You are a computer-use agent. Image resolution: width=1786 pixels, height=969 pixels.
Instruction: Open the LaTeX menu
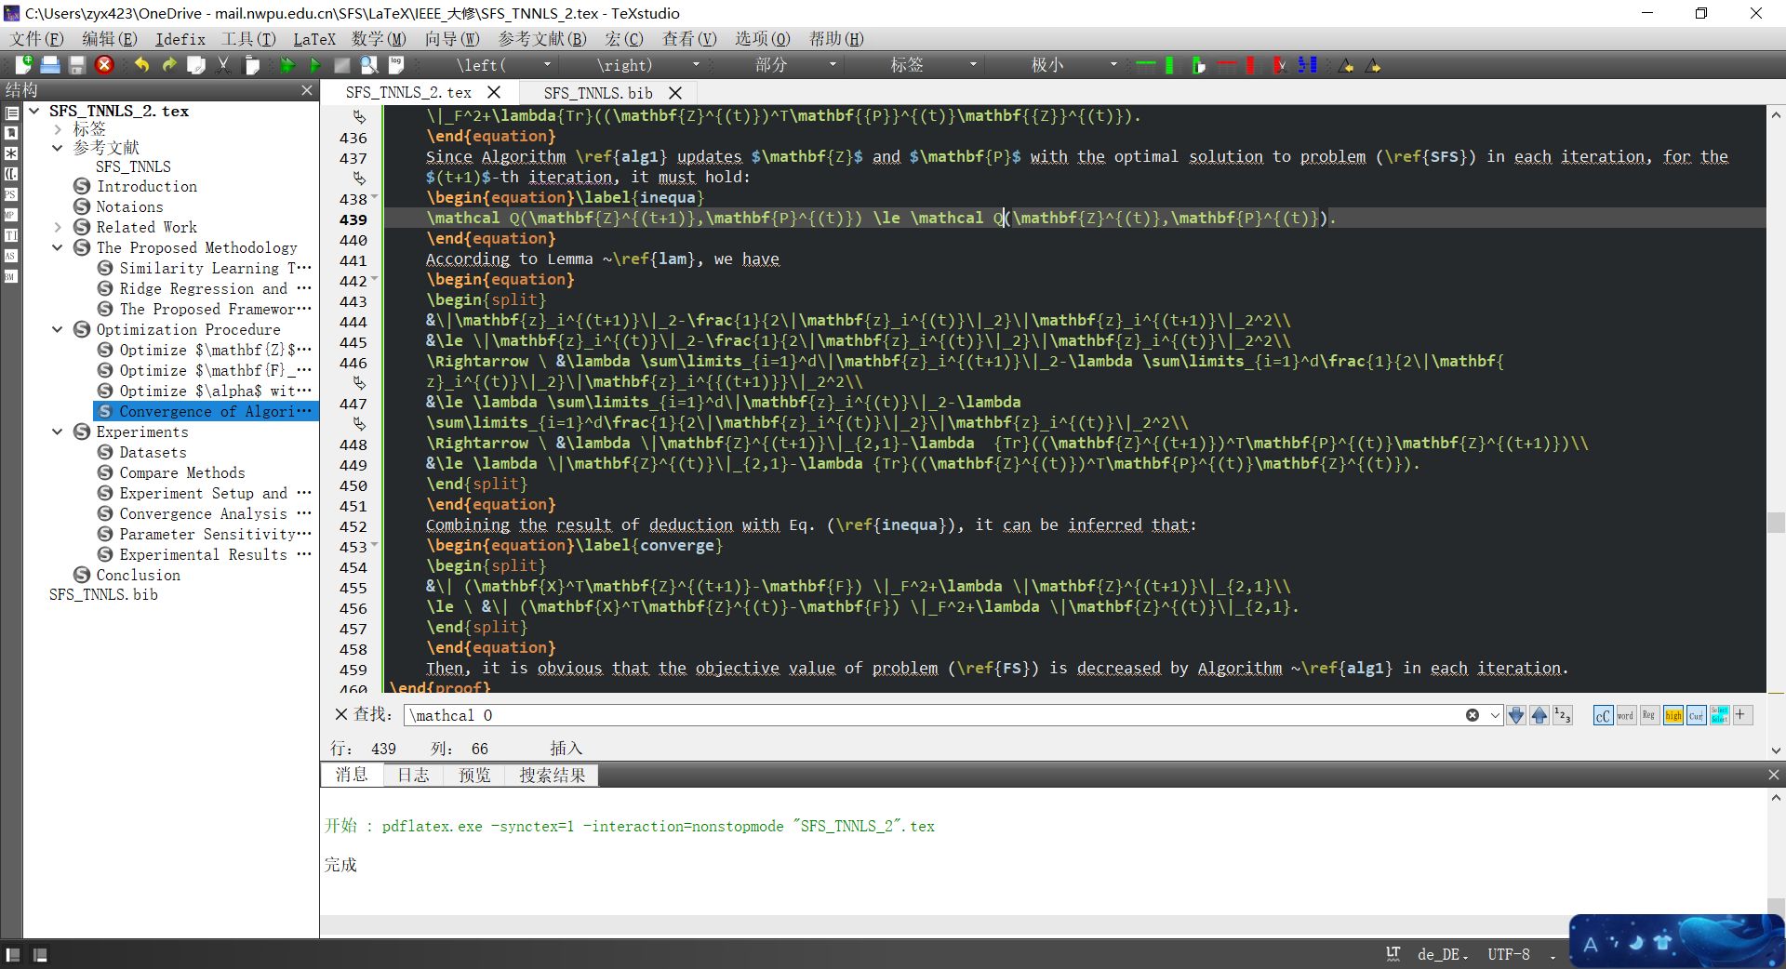tap(313, 39)
